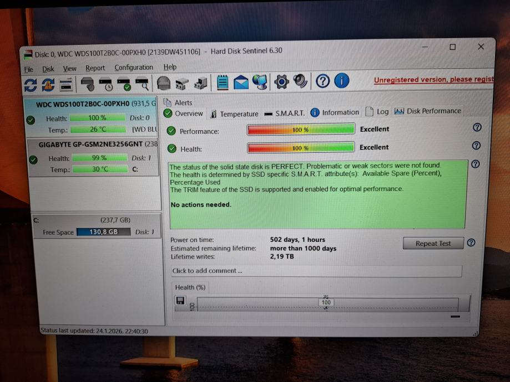Maximize the Hard Disk Sentinel window
Screen dimensions: 510x382
[452, 48]
